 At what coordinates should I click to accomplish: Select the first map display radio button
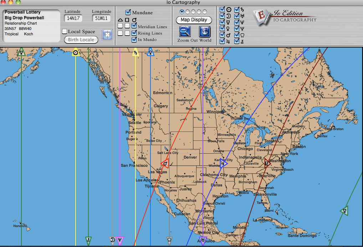click(182, 11)
